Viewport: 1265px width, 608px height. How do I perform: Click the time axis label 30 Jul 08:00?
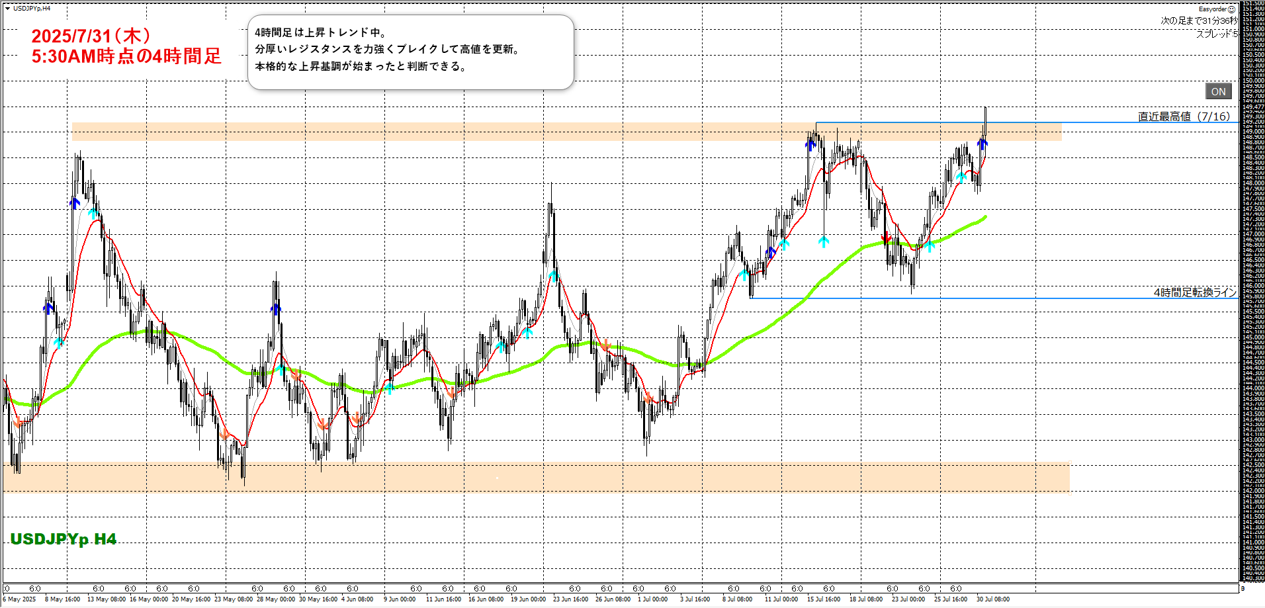point(993,599)
